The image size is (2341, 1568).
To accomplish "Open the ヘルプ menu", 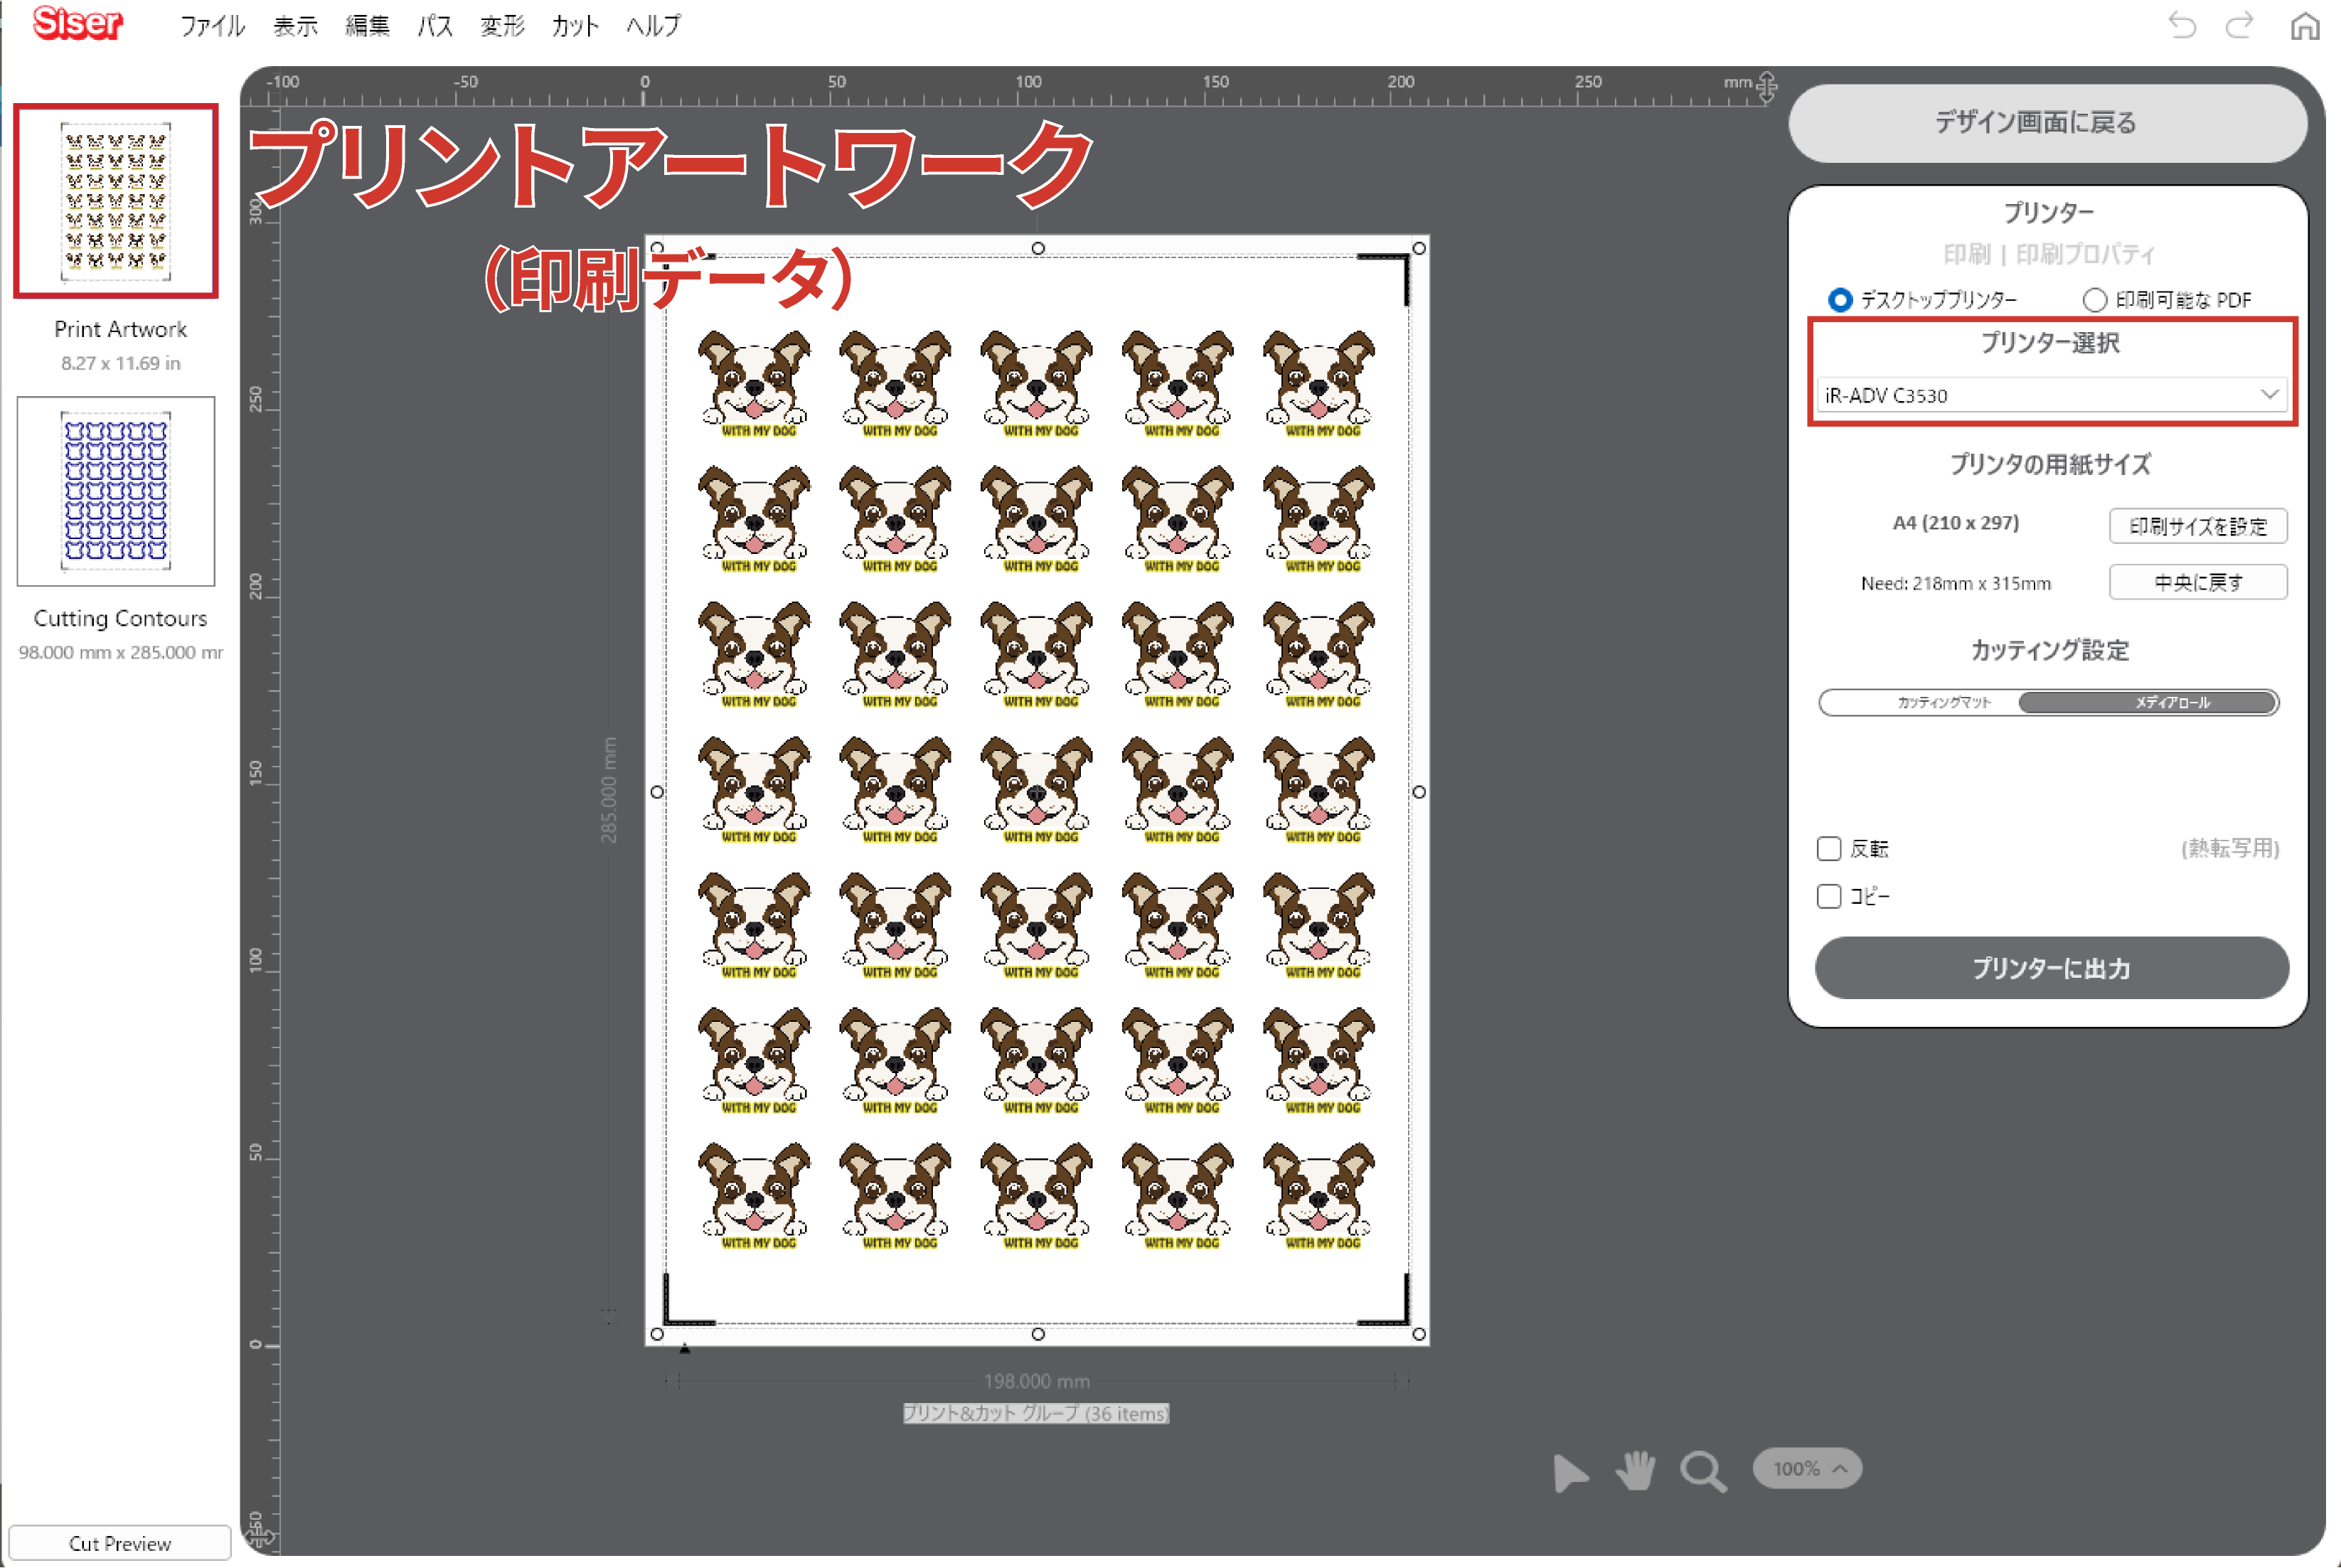I will point(653,26).
